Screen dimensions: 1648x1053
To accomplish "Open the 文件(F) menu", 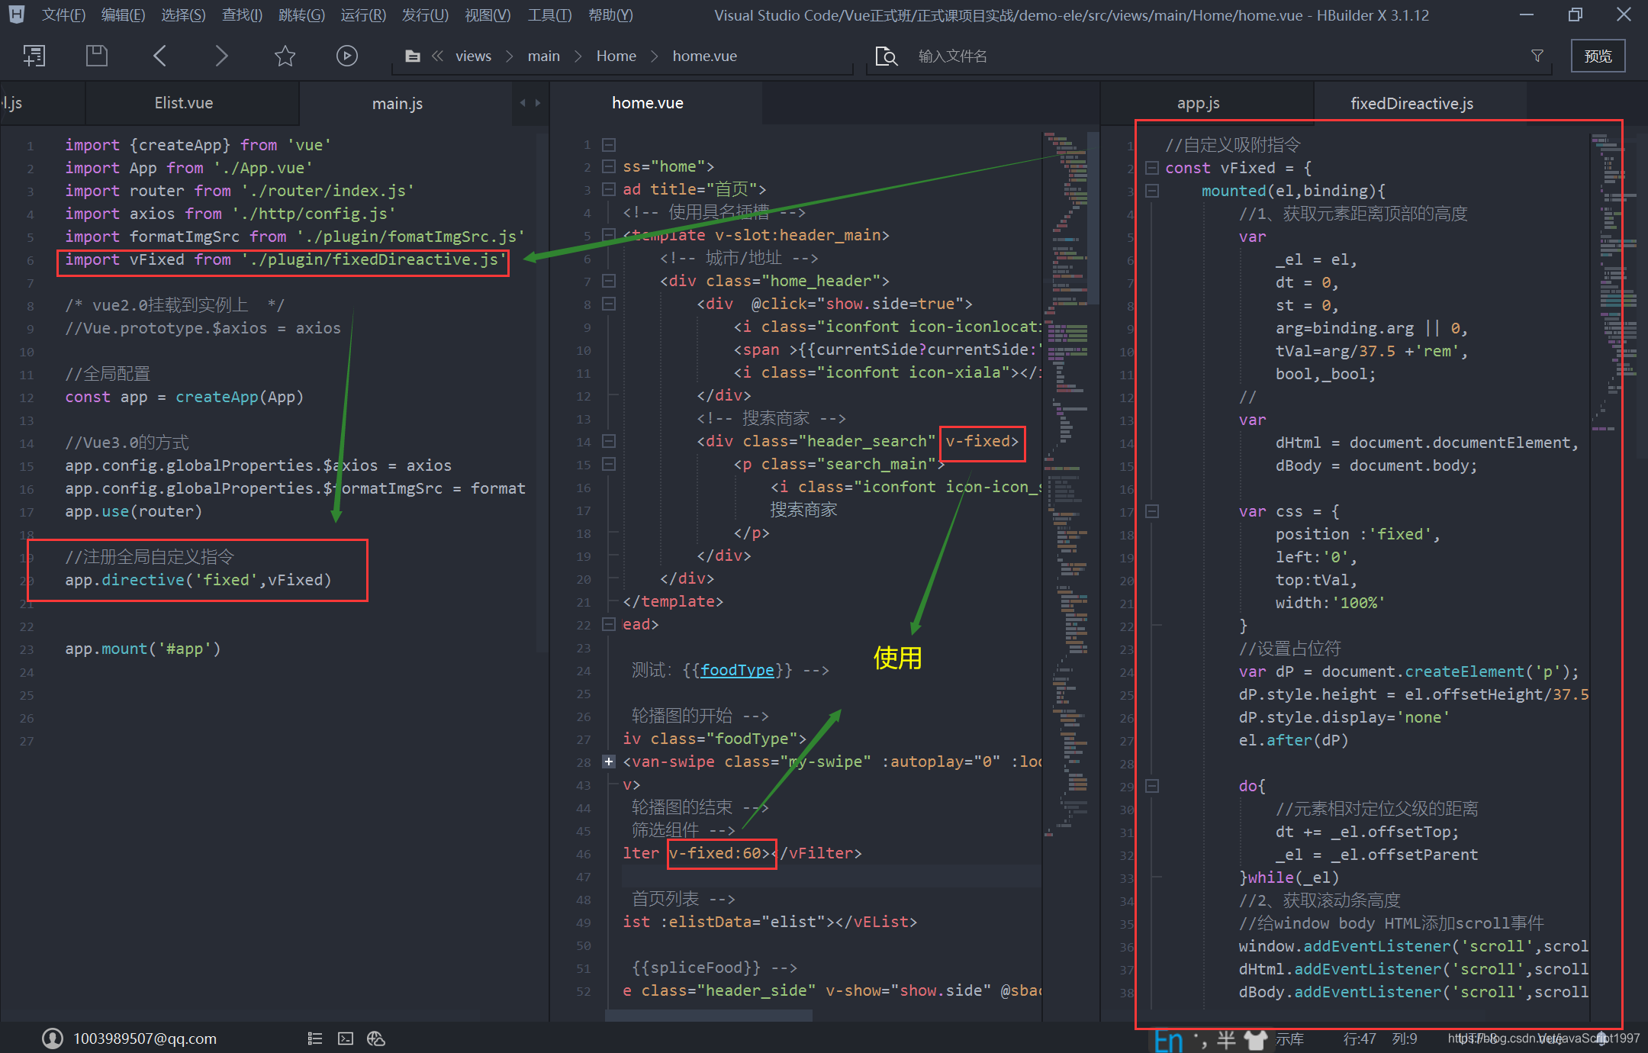I will click(63, 15).
